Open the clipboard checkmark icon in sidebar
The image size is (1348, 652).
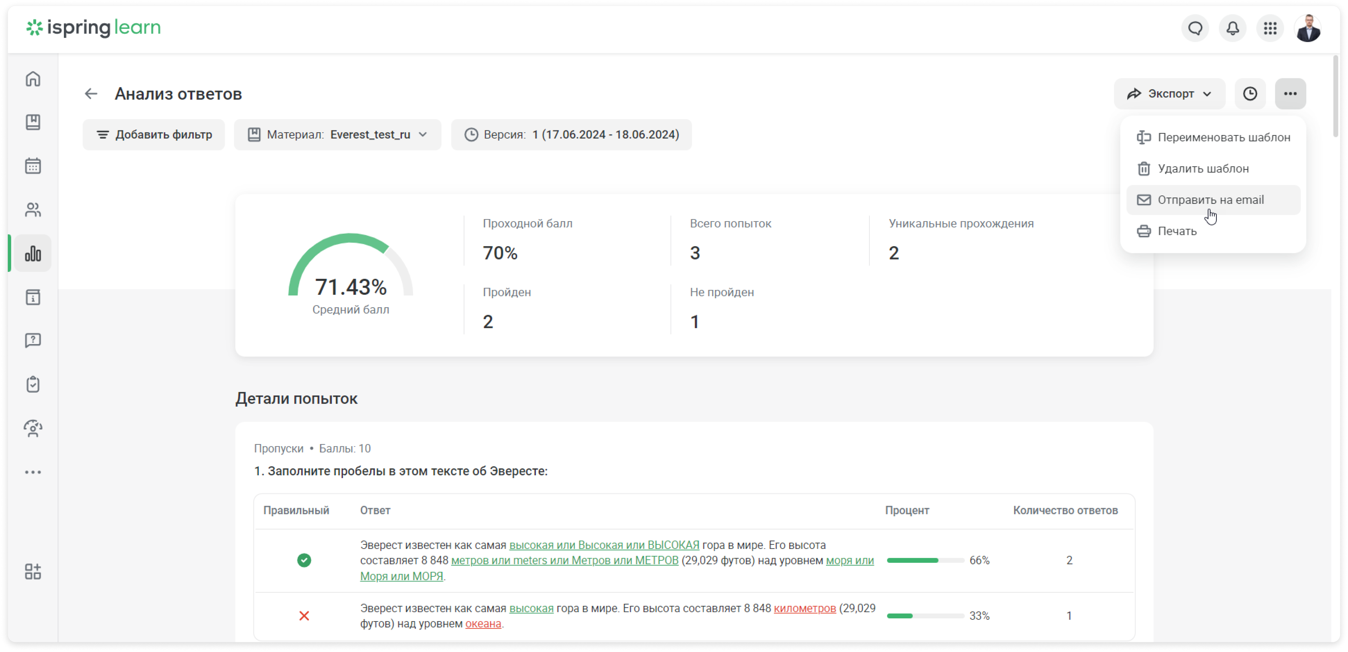pyautogui.click(x=33, y=385)
